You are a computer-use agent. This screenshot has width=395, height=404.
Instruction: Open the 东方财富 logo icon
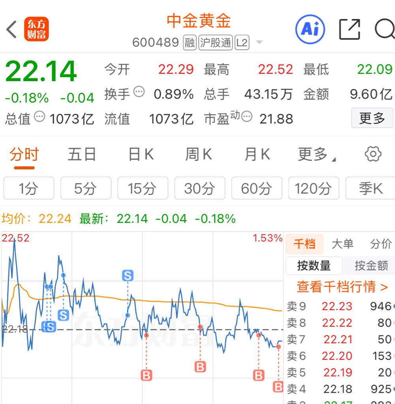click(x=36, y=29)
